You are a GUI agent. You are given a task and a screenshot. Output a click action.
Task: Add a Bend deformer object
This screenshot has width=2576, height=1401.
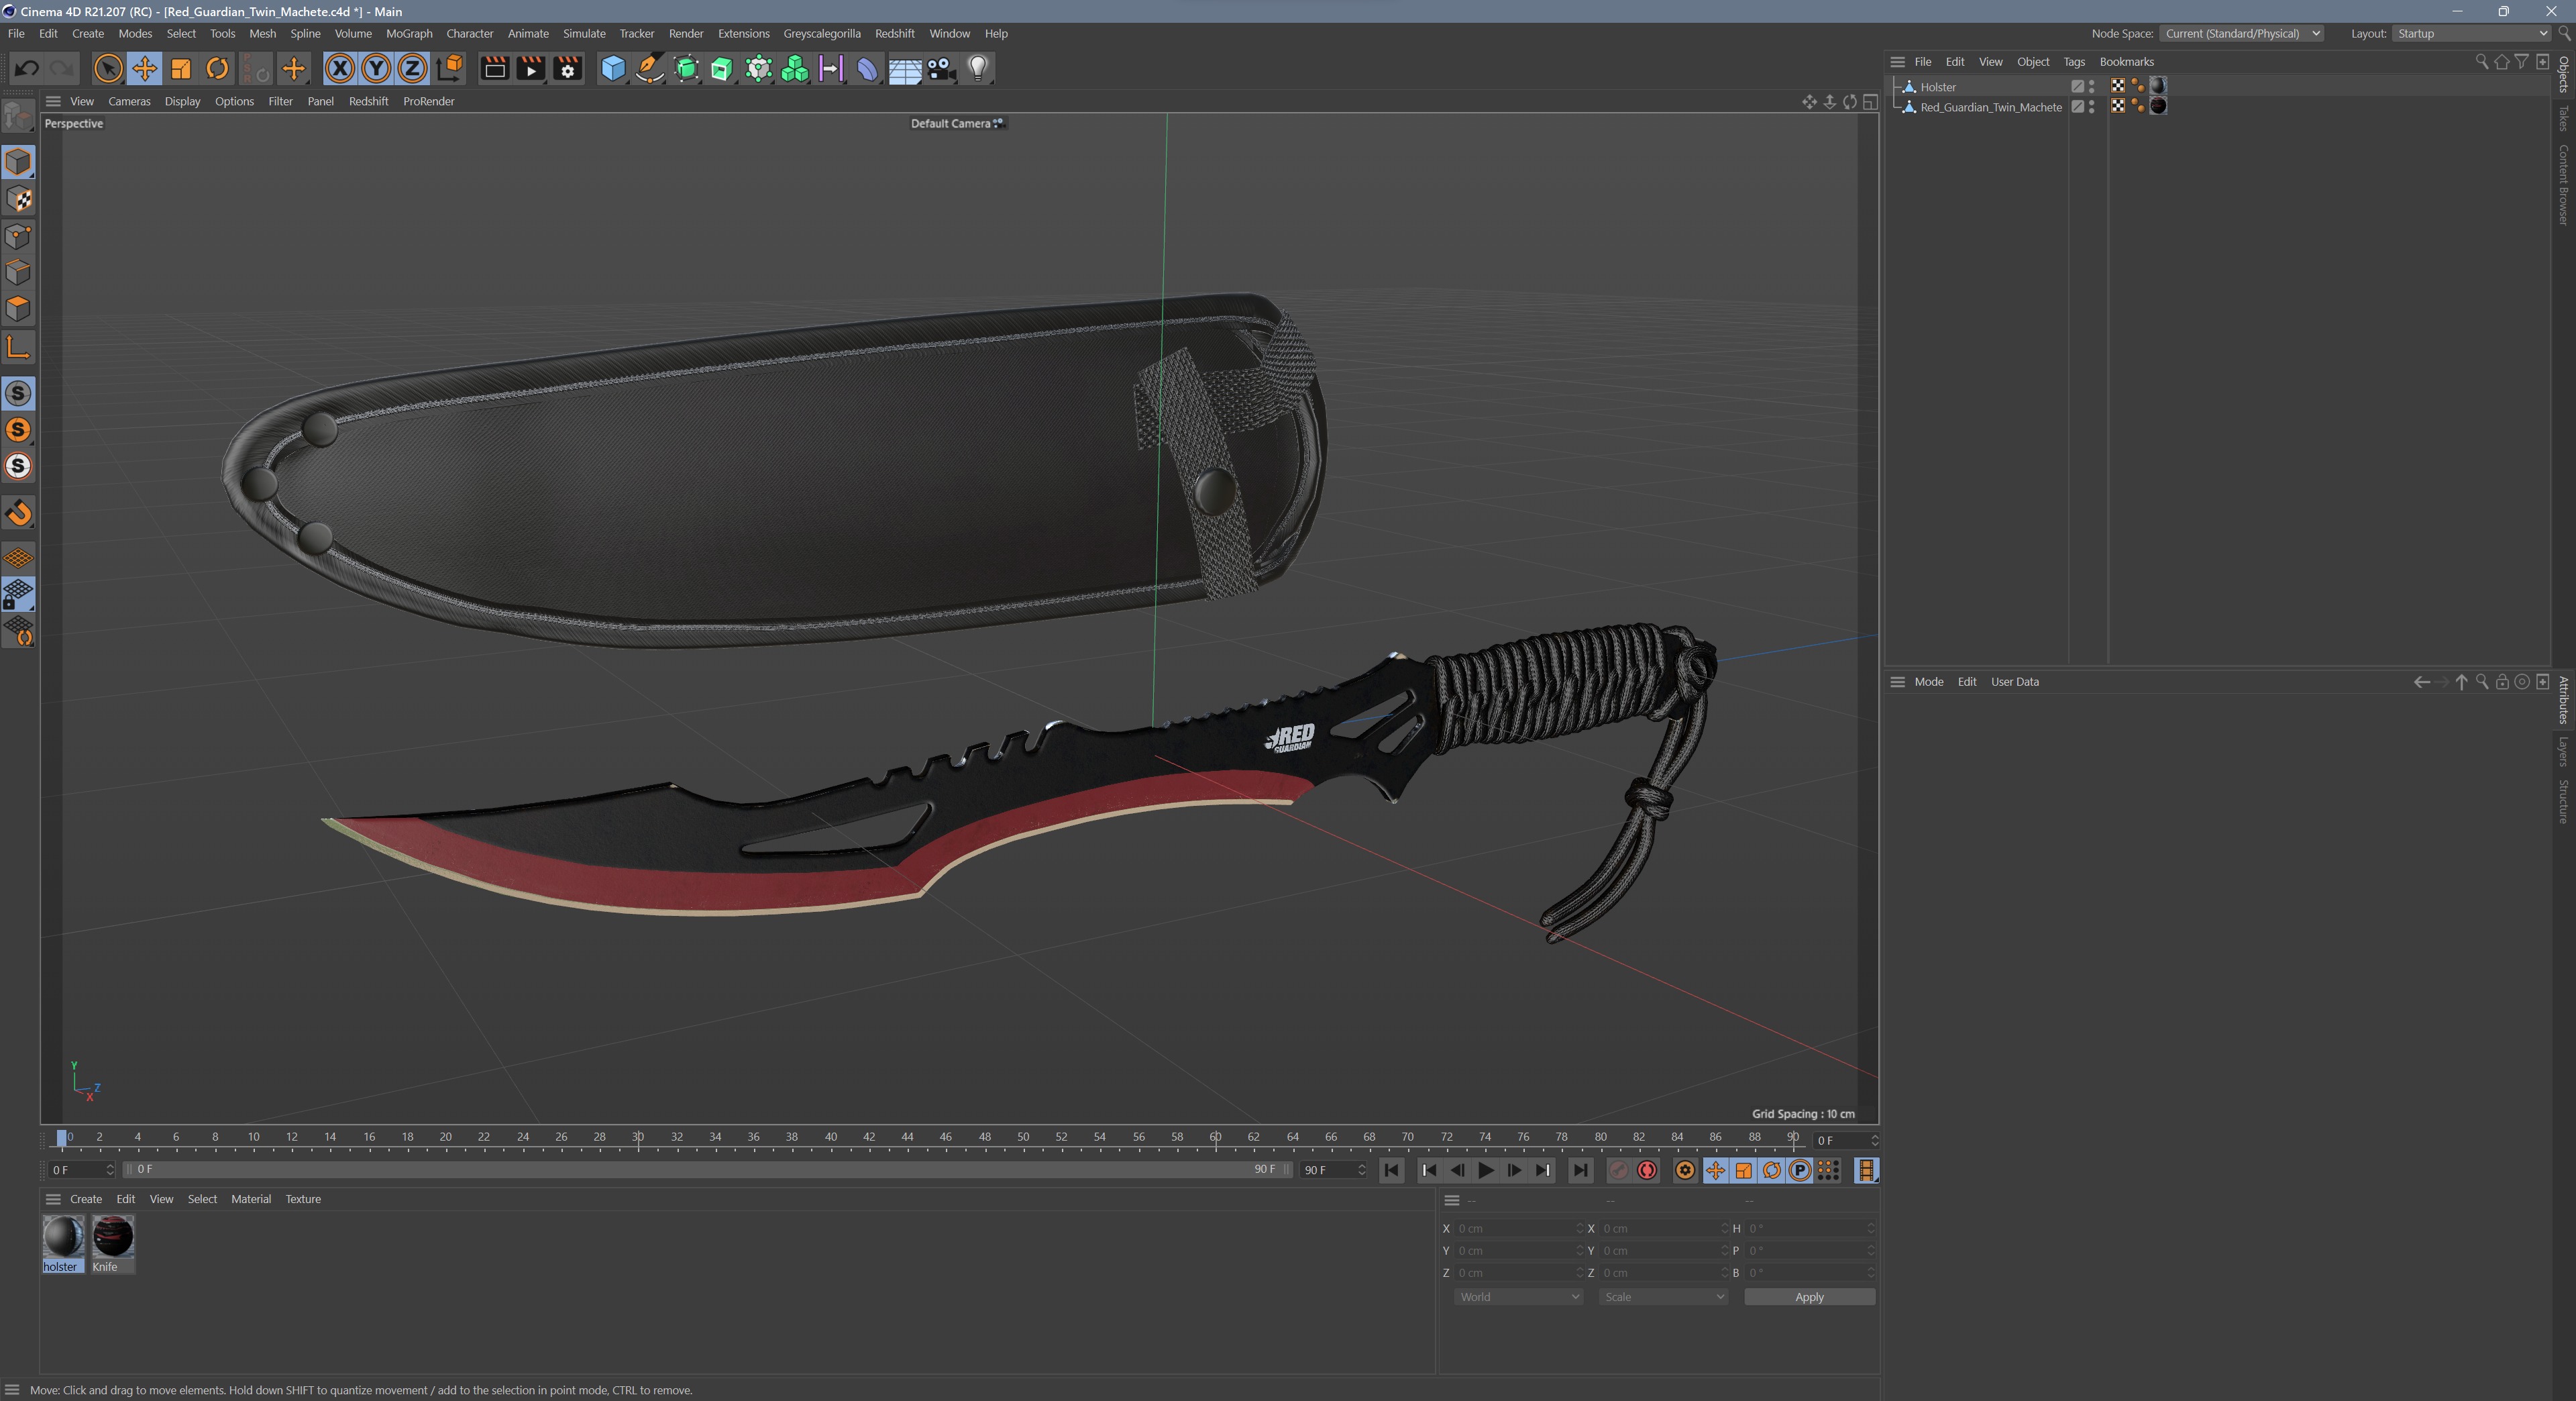click(867, 68)
